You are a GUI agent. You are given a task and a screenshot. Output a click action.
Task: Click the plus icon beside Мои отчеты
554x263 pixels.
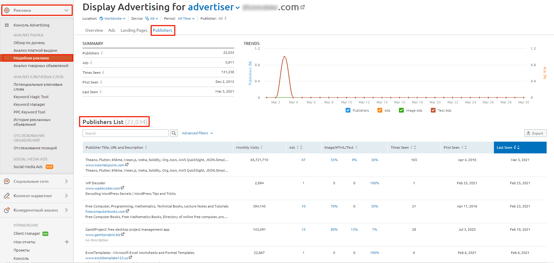pos(67,242)
